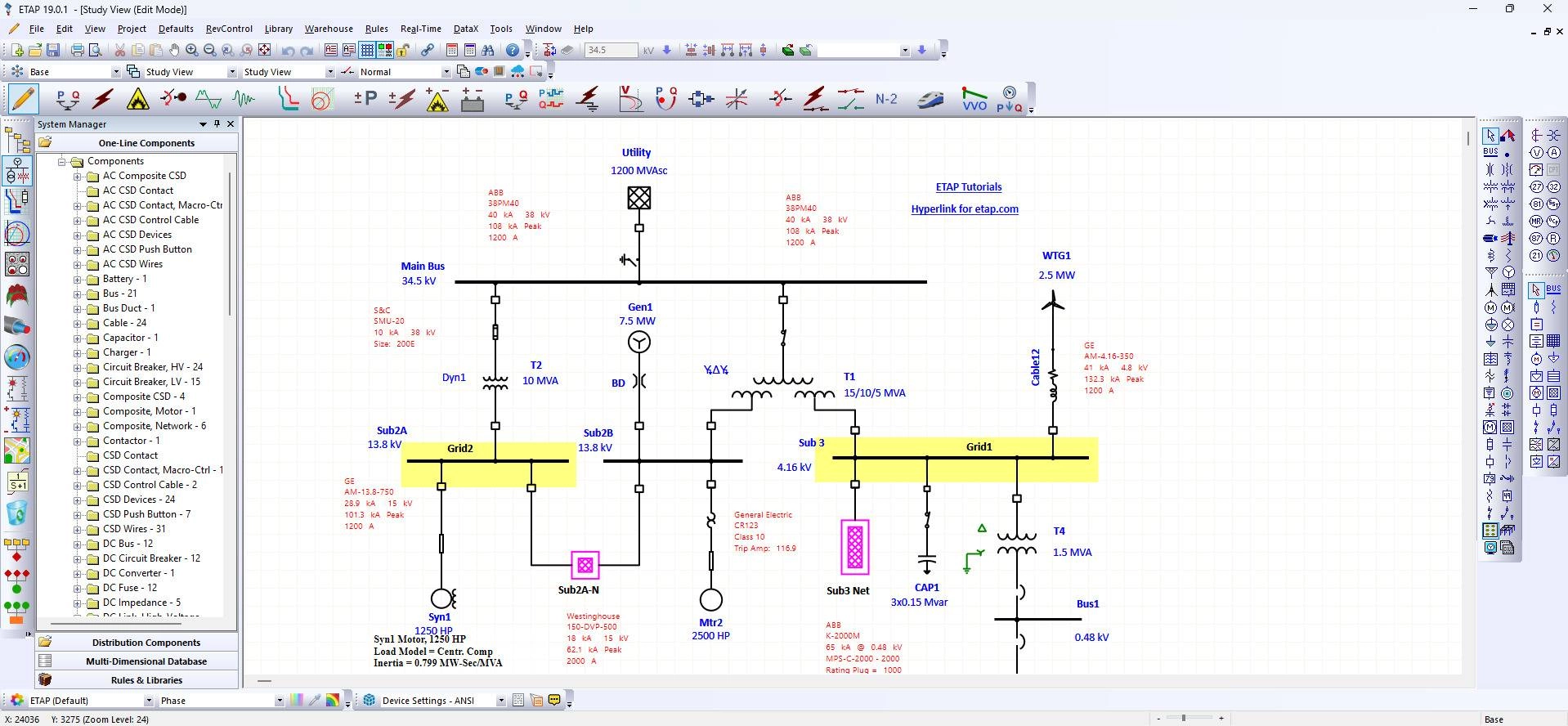Open the Multi-Dimensional Database section
The width and height of the screenshot is (1568, 726).
[x=137, y=661]
